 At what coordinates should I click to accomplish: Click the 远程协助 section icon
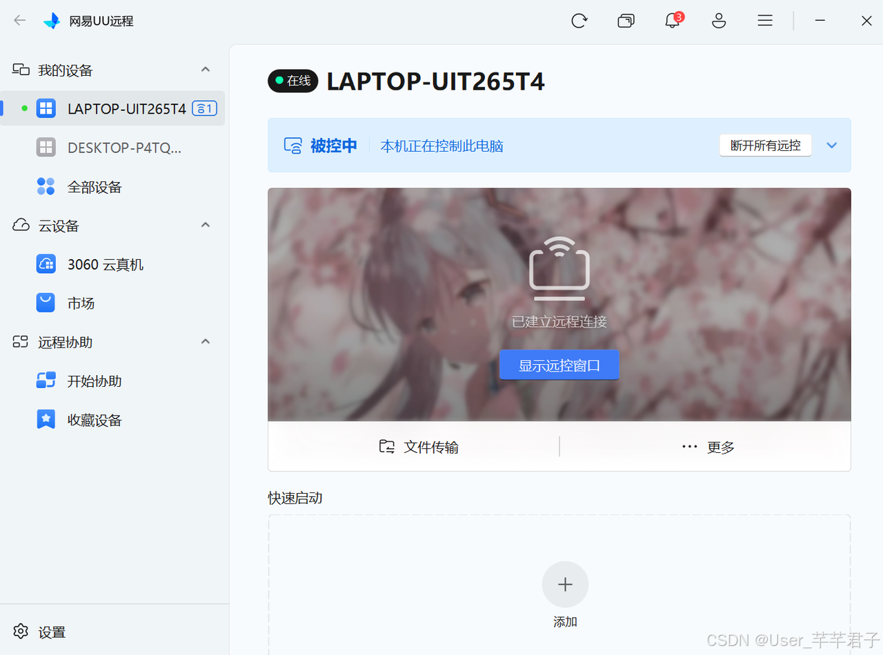tap(21, 342)
